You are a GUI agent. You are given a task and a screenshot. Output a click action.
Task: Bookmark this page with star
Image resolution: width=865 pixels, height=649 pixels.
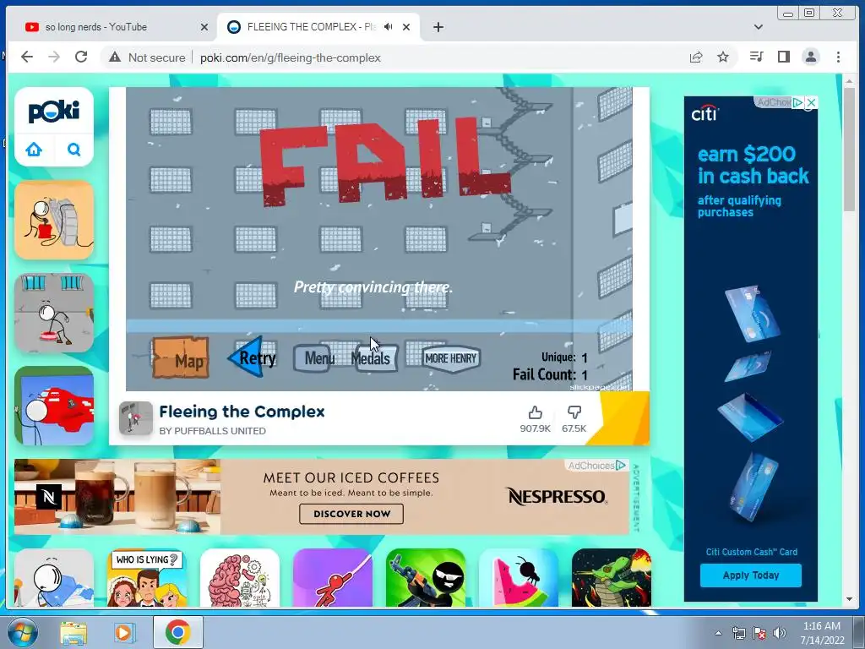point(723,57)
